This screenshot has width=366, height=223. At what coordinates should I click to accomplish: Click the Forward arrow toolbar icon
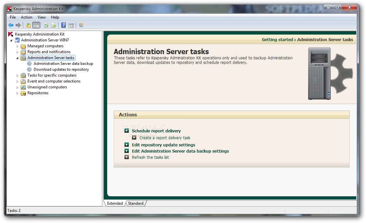click(x=18, y=25)
